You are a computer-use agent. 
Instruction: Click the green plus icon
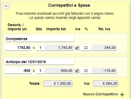click(122, 94)
